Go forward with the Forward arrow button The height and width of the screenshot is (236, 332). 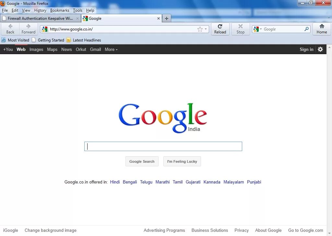coord(29,29)
